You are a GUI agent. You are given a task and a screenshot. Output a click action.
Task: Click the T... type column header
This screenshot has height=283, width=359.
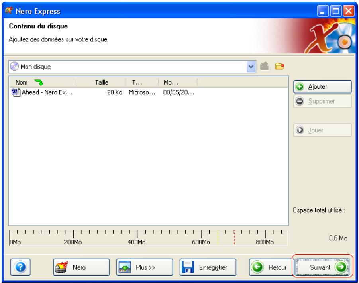[x=142, y=82]
